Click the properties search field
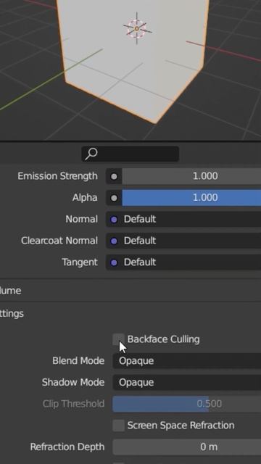Screen dimensions: 261x464 click(x=130, y=154)
